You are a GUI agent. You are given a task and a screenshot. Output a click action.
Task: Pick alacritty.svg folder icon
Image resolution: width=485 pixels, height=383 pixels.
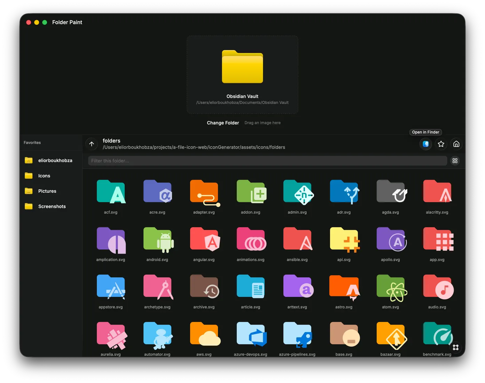click(437, 191)
